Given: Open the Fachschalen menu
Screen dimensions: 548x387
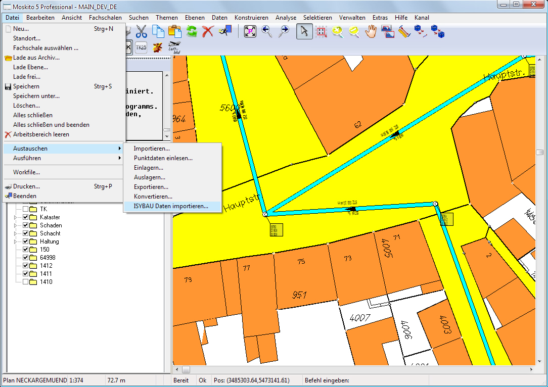Looking at the screenshot, I should (x=105, y=18).
